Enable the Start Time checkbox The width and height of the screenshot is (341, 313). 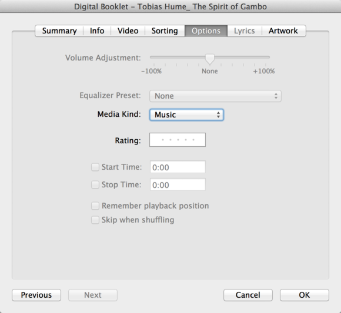(95, 167)
